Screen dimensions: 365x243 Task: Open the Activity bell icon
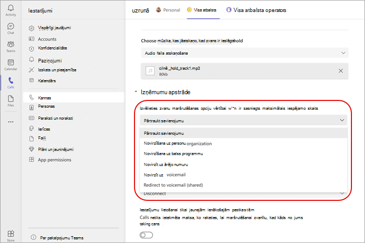click(11, 8)
